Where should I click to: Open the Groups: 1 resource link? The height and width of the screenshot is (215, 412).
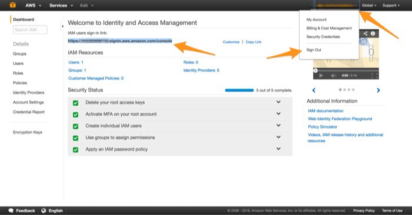77,70
